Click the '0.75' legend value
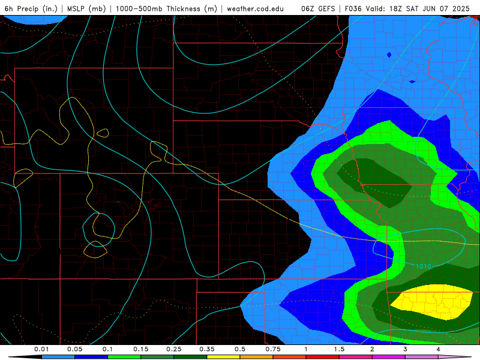 pyautogui.click(x=273, y=349)
